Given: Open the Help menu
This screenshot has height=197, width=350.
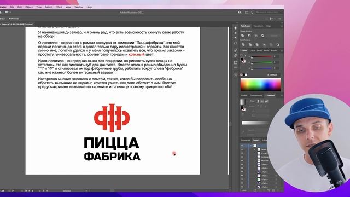Looking at the screenshot, I should coord(89,7).
